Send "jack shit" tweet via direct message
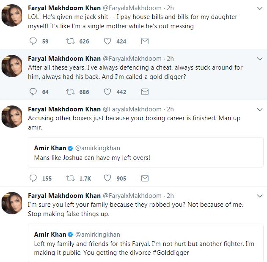The image size is (267, 262). [x=145, y=41]
